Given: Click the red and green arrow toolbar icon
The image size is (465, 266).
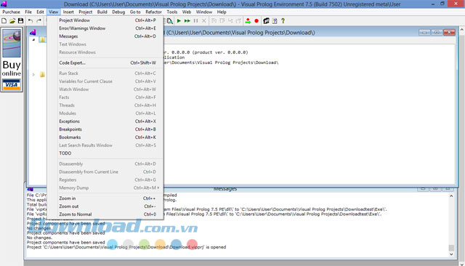Looking at the screenshot, I should click(248, 21).
